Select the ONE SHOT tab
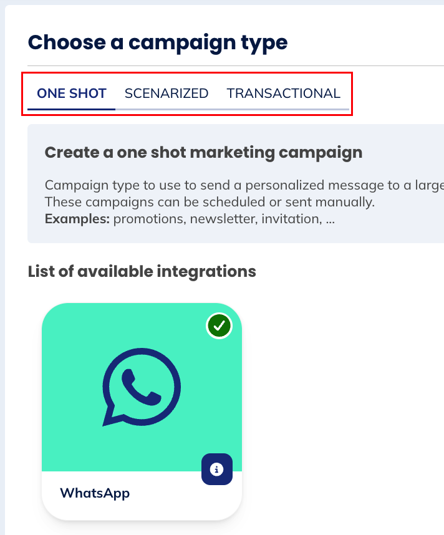The height and width of the screenshot is (535, 444). (x=72, y=94)
